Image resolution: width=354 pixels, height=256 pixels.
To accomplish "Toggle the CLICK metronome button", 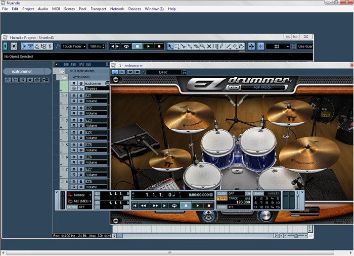I will (222, 193).
